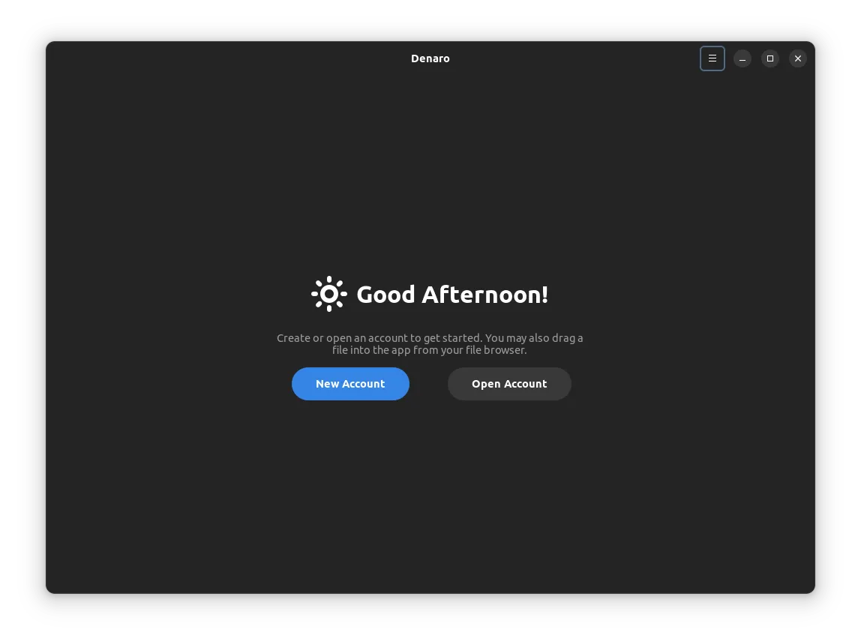This screenshot has height=644, width=861.
Task: Click the gap between the two account buttons
Action: (x=428, y=384)
